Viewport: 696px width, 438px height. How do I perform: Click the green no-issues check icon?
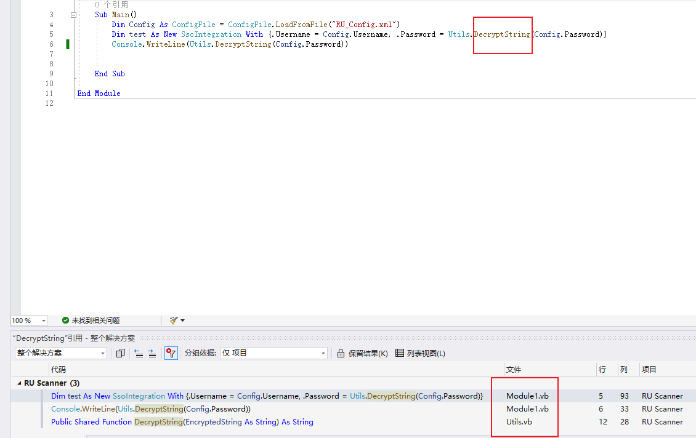[65, 320]
